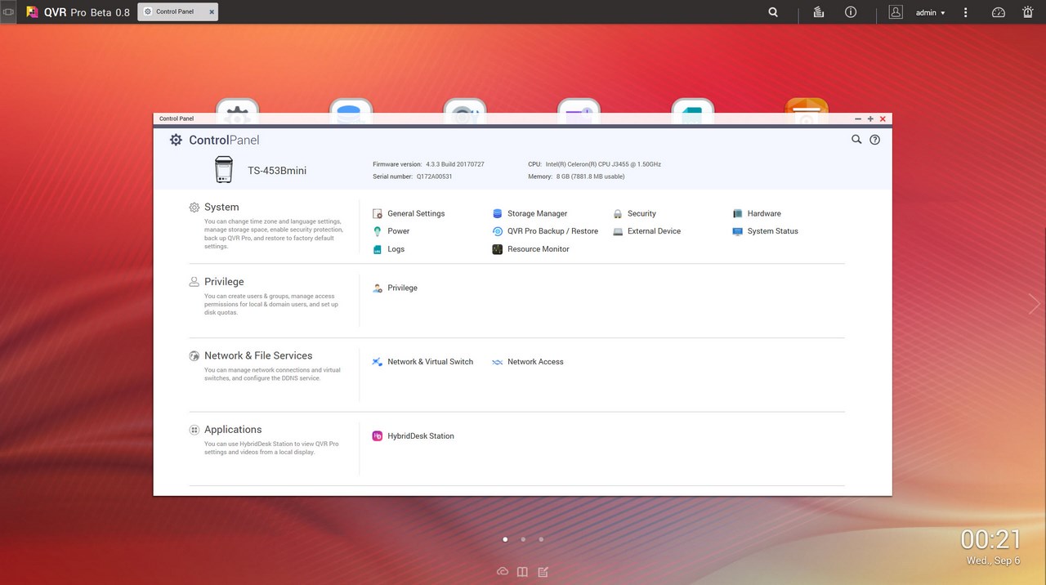
Task: Open the dashboard gauge icon
Action: pyautogui.click(x=999, y=12)
